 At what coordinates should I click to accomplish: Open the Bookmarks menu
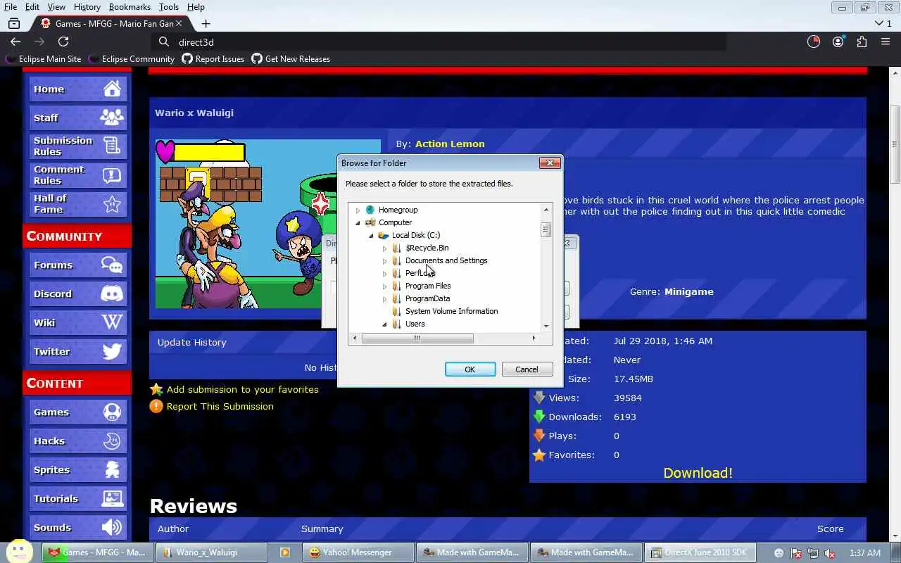[130, 6]
